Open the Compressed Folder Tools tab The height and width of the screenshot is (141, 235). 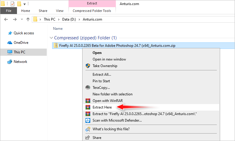click(x=92, y=11)
